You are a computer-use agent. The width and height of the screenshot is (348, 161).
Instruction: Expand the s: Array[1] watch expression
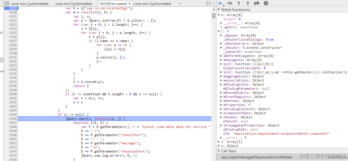(x=219, y=142)
